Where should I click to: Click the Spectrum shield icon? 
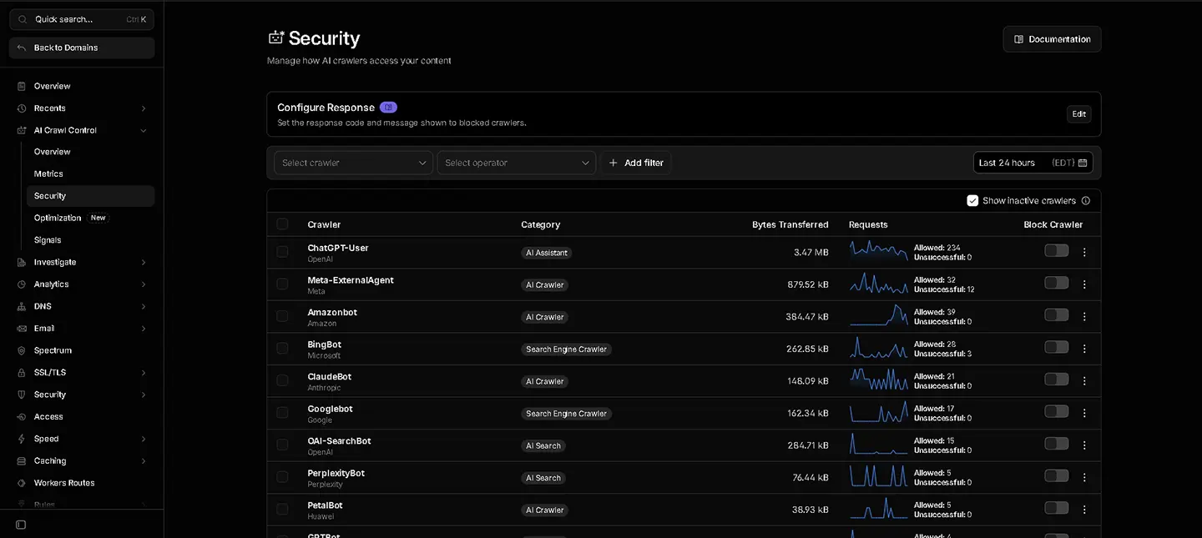[x=22, y=350]
